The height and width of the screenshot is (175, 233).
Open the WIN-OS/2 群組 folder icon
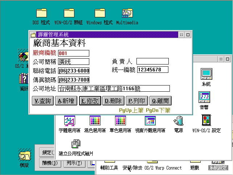[x=69, y=13]
